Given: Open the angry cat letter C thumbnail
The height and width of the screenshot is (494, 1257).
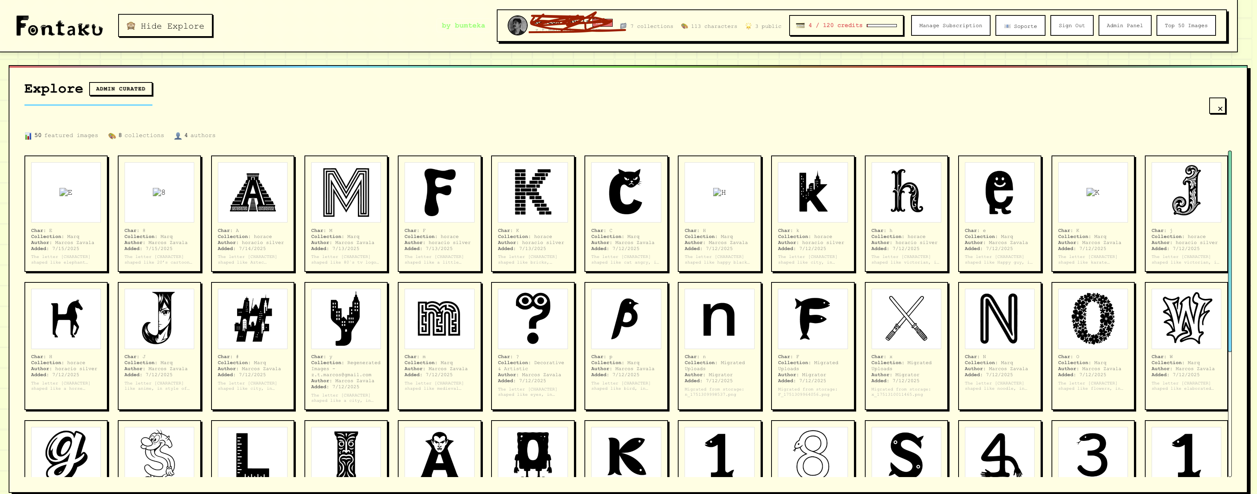Looking at the screenshot, I should 626,192.
